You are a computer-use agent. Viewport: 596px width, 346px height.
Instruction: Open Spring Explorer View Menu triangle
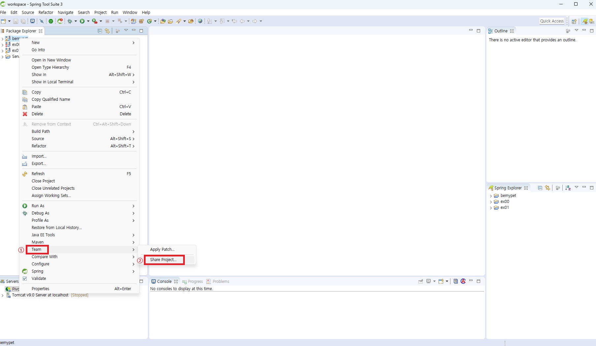[x=577, y=187]
